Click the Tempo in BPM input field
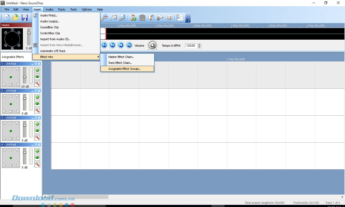 pos(191,46)
